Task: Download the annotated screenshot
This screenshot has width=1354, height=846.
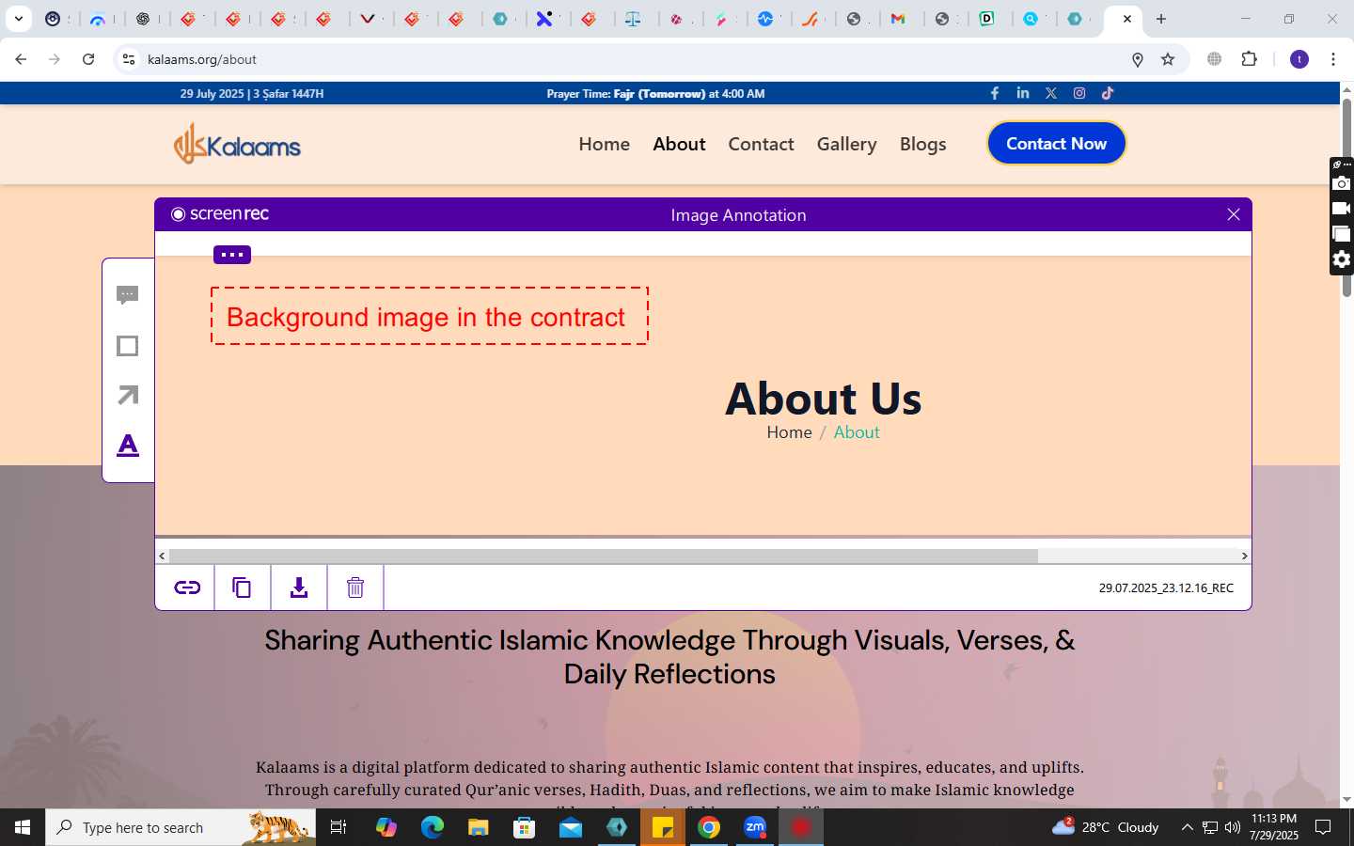Action: point(299,587)
